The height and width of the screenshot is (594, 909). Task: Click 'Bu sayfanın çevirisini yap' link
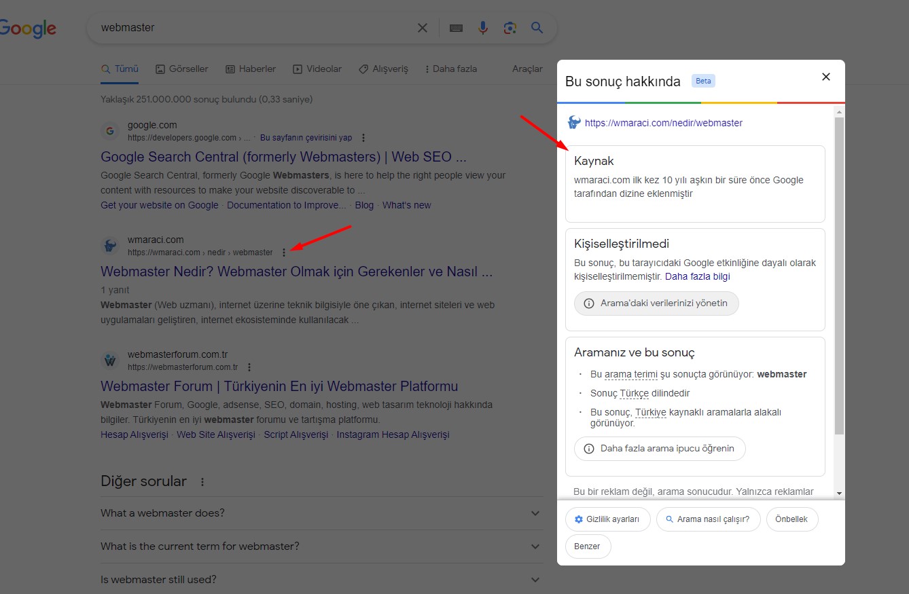pyautogui.click(x=306, y=138)
